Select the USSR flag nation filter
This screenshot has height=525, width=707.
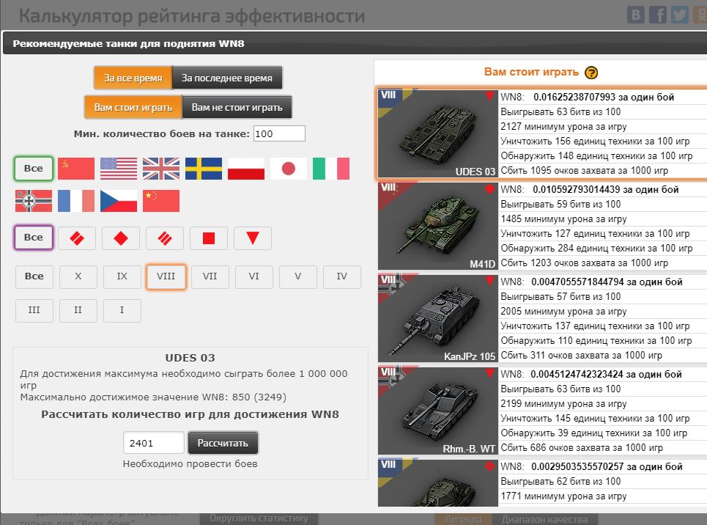(x=76, y=169)
